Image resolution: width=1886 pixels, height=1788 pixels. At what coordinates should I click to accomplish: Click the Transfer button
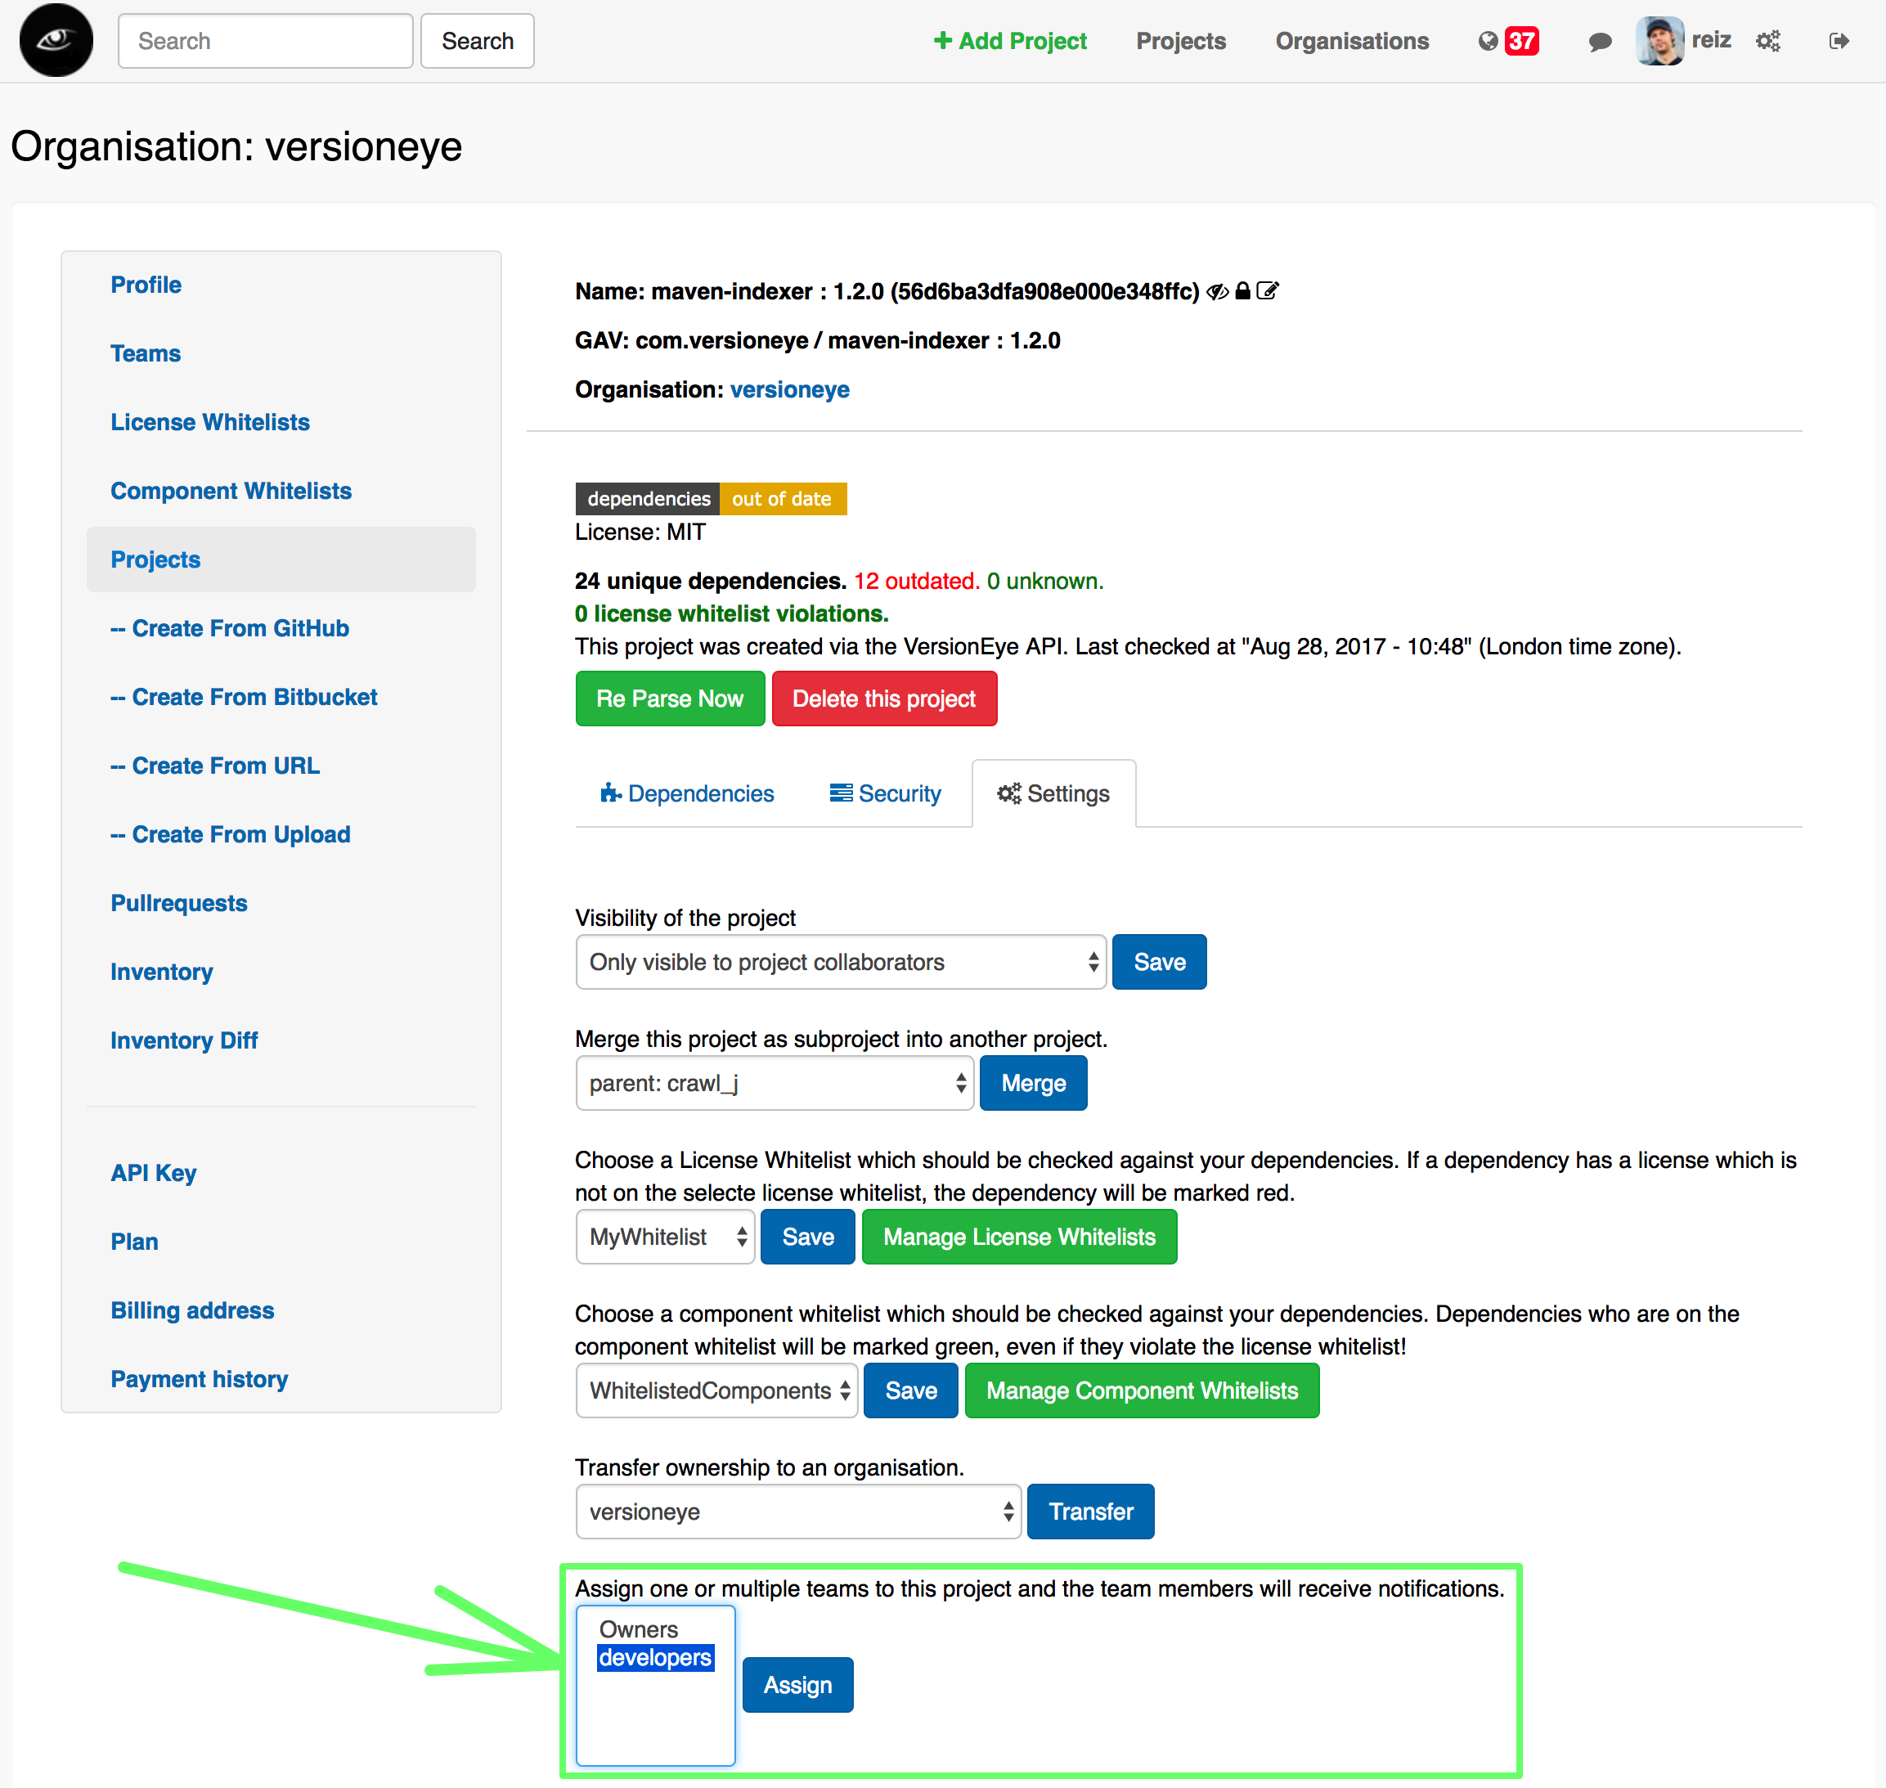click(x=1090, y=1512)
